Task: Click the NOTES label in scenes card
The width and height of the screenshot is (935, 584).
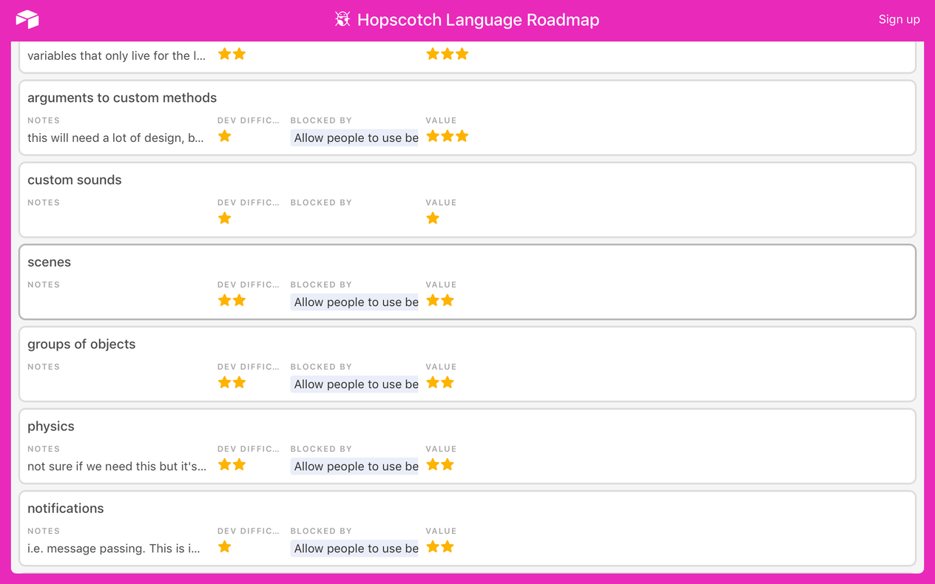Action: pos(44,285)
